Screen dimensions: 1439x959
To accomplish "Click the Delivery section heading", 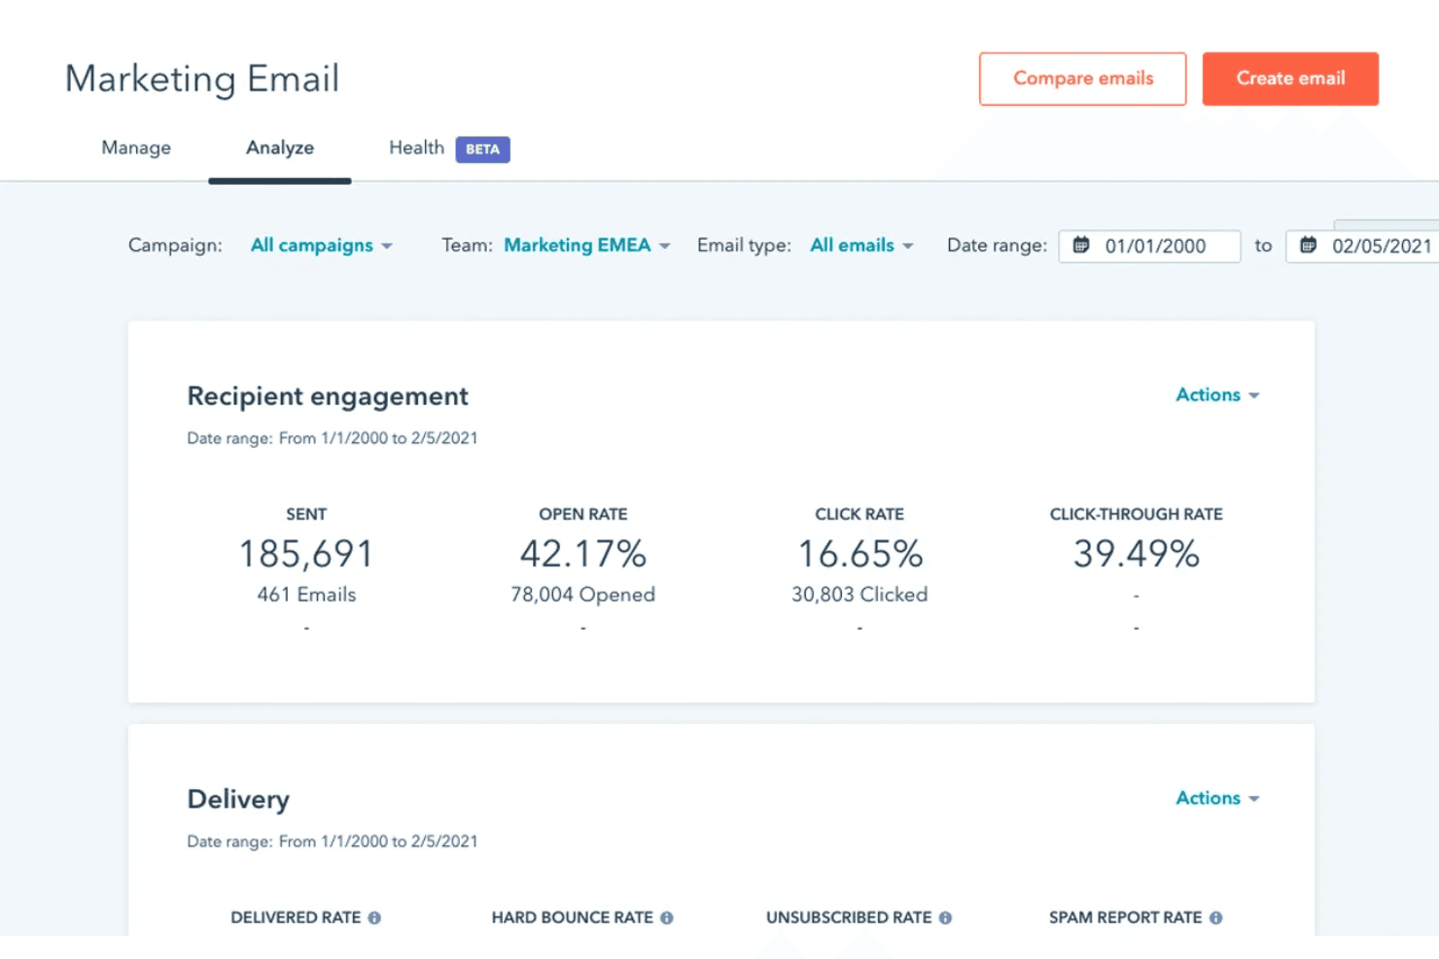I will coord(238,799).
